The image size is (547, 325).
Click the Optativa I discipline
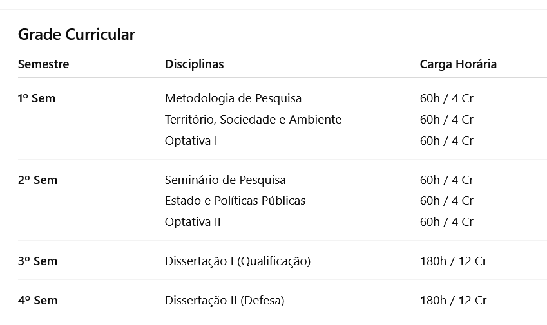click(191, 141)
